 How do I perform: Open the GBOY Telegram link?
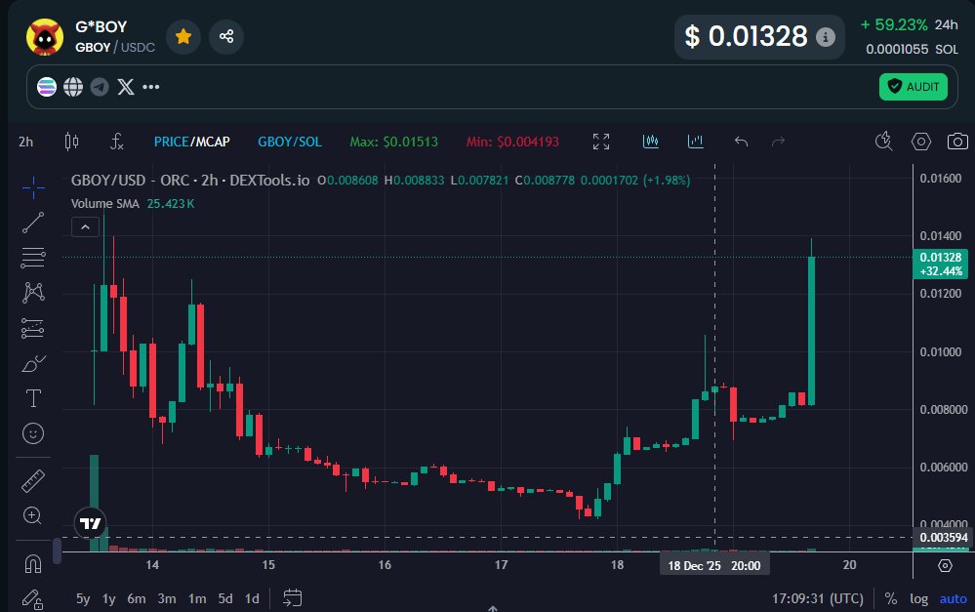click(x=100, y=87)
